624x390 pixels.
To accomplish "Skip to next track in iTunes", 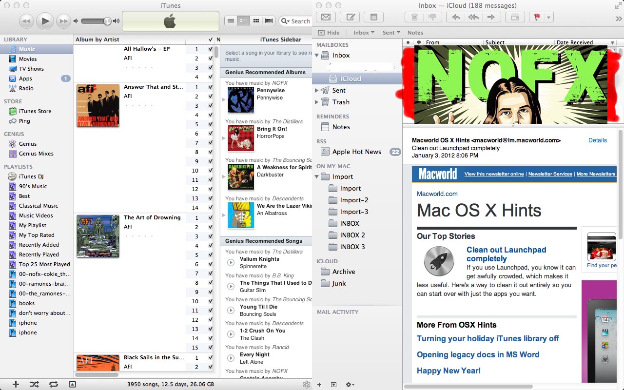I will (x=63, y=21).
